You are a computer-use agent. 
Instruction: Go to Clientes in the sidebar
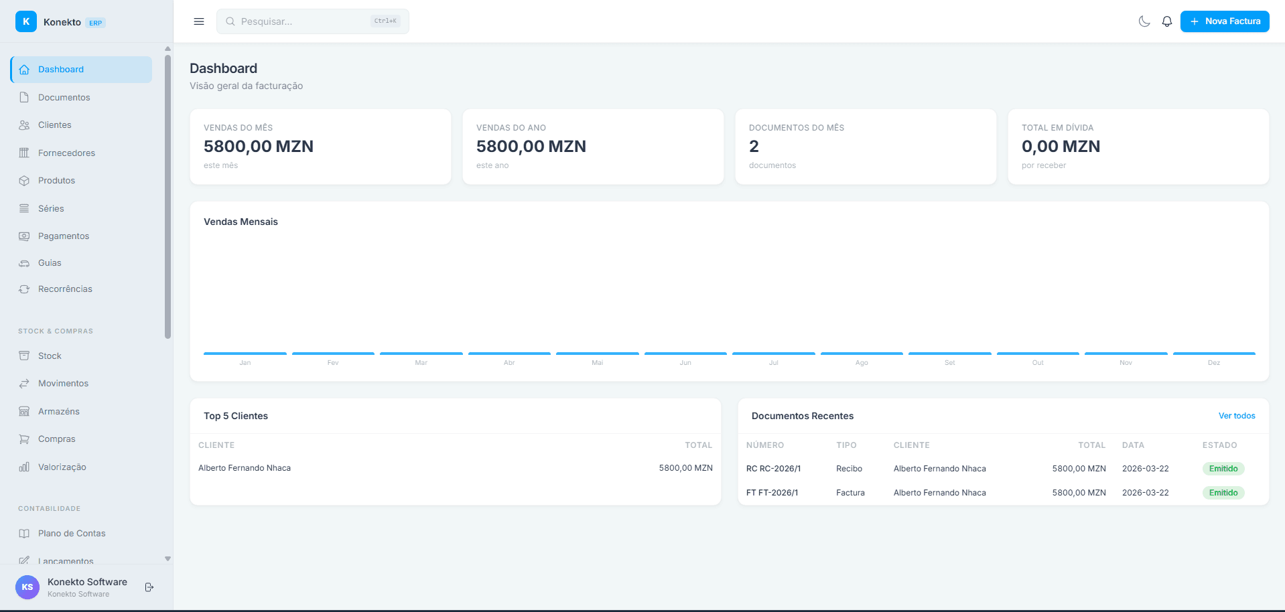click(82, 125)
